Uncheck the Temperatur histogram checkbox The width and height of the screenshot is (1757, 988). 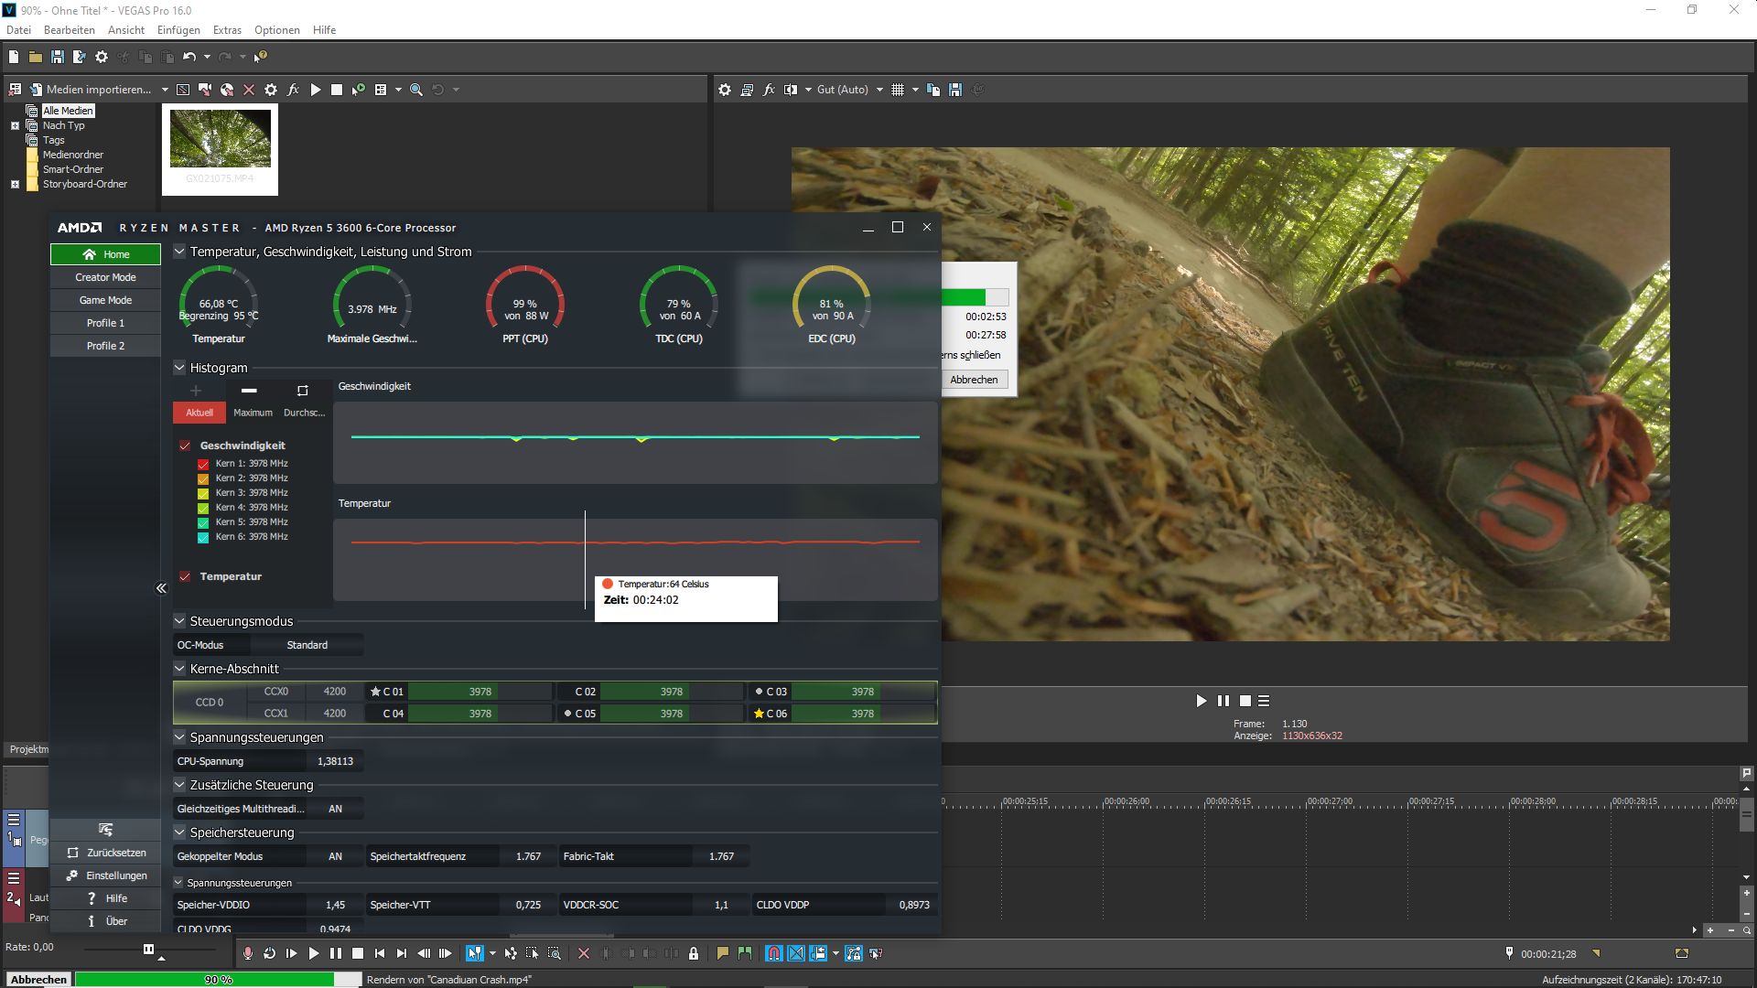coord(185,576)
